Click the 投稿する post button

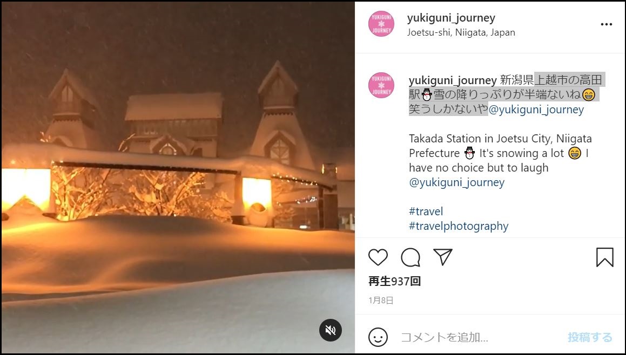590,337
